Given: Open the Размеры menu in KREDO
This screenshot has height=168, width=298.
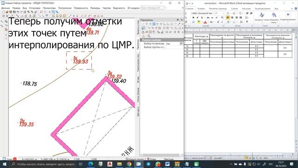Looking at the screenshot, I should [95, 8].
